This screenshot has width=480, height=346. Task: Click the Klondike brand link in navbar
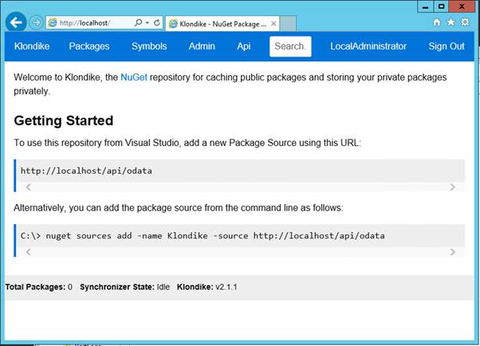(32, 46)
